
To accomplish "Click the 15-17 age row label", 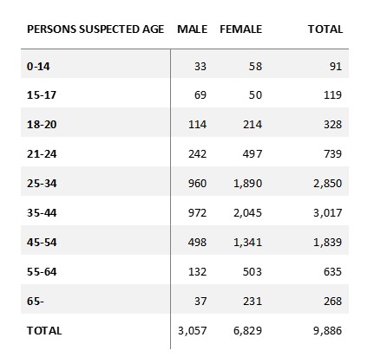I will coord(42,95).
